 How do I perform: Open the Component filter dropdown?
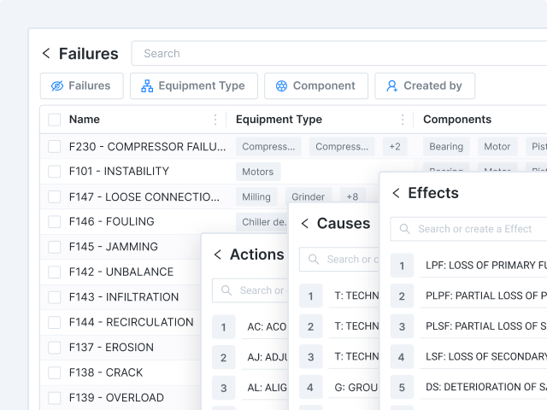point(315,85)
